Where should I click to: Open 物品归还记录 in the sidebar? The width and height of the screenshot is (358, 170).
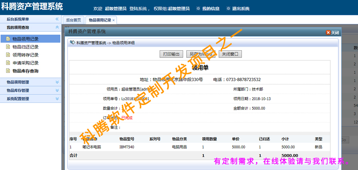tap(25, 47)
